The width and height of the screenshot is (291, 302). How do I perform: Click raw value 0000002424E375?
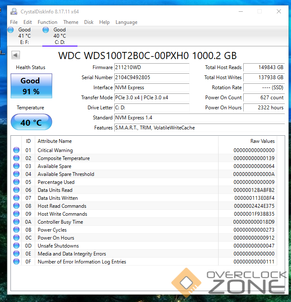tap(254, 206)
